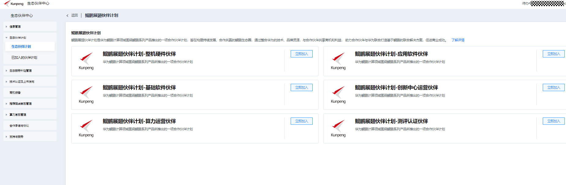
Task: Click the 鲲鹏展翅伙伴计划-基础软件伙伴 card title
Action: [139, 87]
